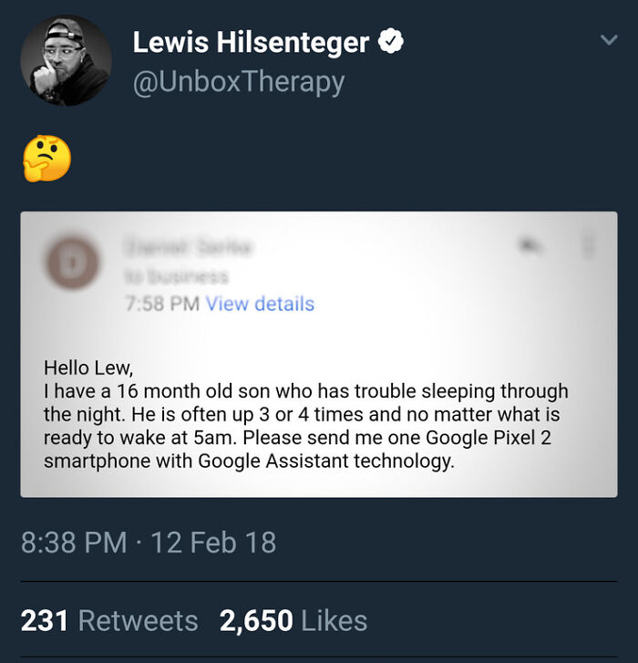Expand the tweet options chevron
Image resolution: width=638 pixels, height=663 pixels.
pos(608,40)
